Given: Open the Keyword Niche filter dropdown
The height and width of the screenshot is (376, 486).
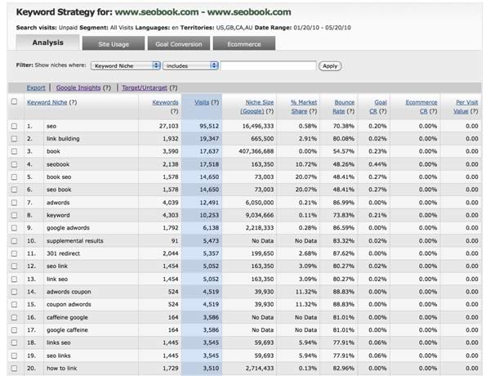Looking at the screenshot, I should 126,65.
